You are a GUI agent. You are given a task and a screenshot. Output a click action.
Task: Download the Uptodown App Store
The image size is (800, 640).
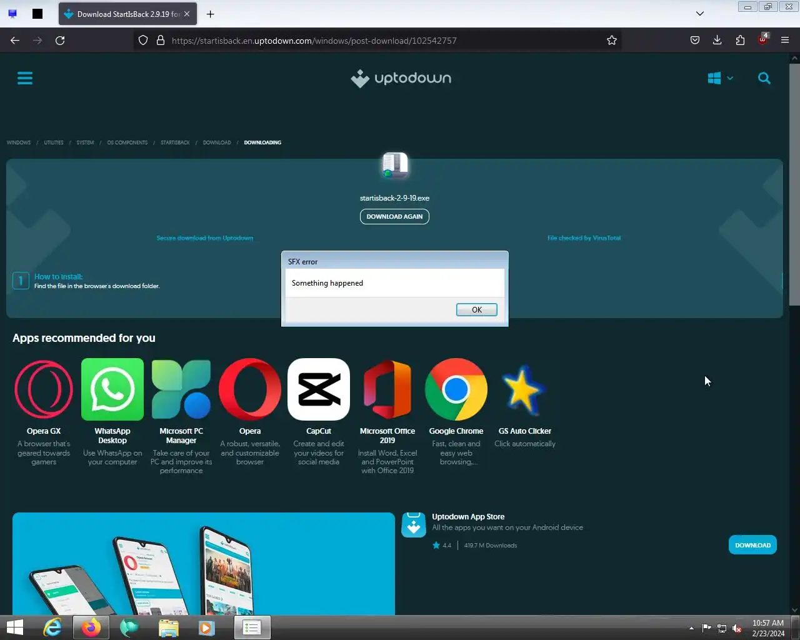(x=752, y=545)
